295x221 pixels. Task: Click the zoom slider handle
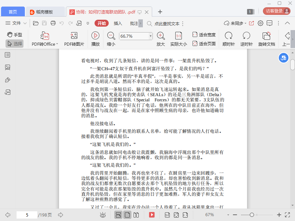(252, 215)
